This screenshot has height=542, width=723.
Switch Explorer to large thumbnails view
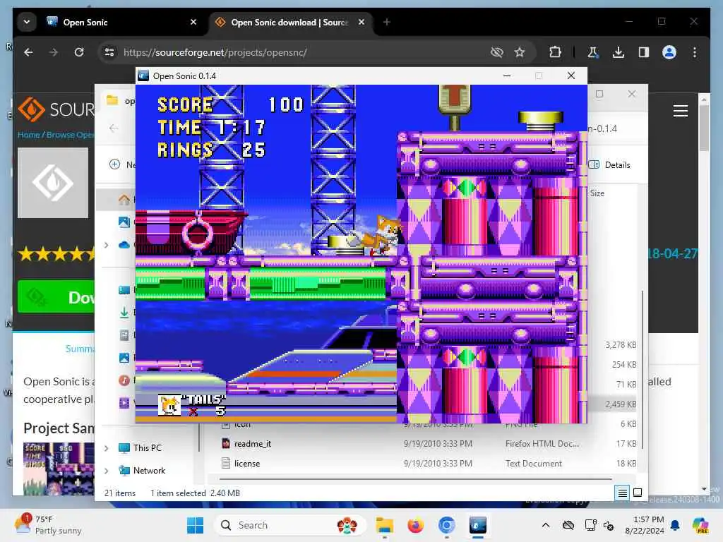click(x=638, y=493)
